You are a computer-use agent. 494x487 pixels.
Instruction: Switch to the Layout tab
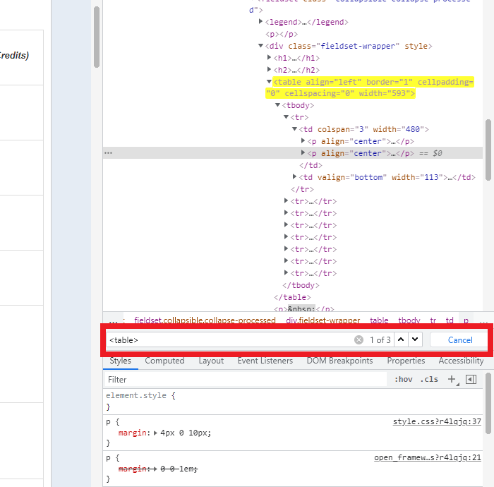pyautogui.click(x=211, y=361)
